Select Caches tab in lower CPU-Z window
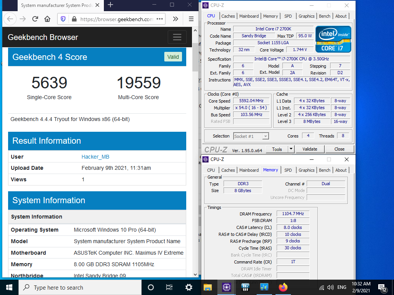Screen dimensions: 394x295 tap(228, 170)
